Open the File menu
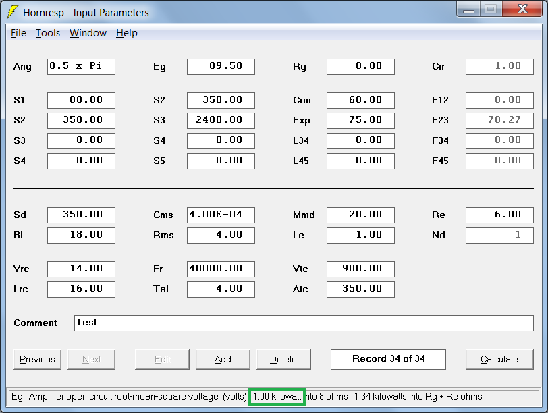Image resolution: width=548 pixels, height=413 pixels. pos(18,33)
